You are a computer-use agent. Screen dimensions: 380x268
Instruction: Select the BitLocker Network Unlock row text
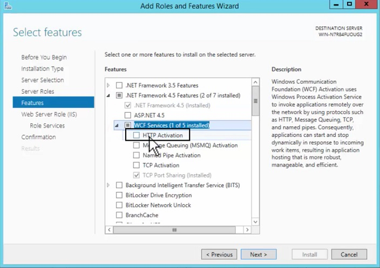158,205
